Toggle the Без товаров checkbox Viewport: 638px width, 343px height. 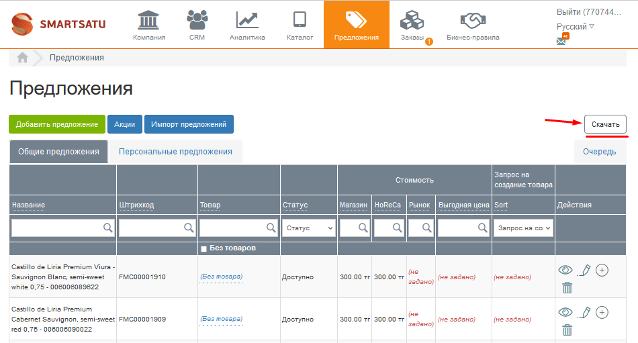click(x=204, y=249)
